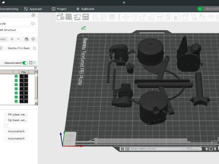Select the Measure ruler tool
Screen dimensions: 219x164
pyautogui.click(x=211, y=17)
